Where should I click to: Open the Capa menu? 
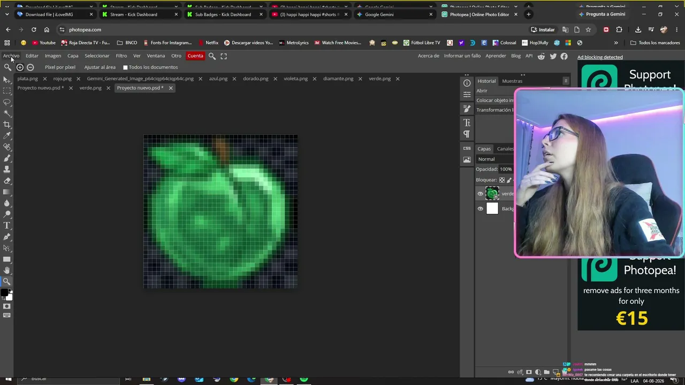click(73, 56)
